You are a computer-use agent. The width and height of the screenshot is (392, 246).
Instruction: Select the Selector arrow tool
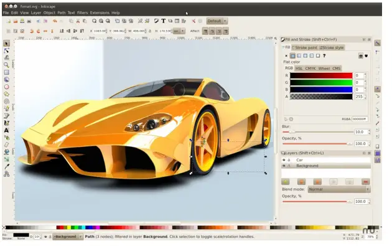point(6,44)
